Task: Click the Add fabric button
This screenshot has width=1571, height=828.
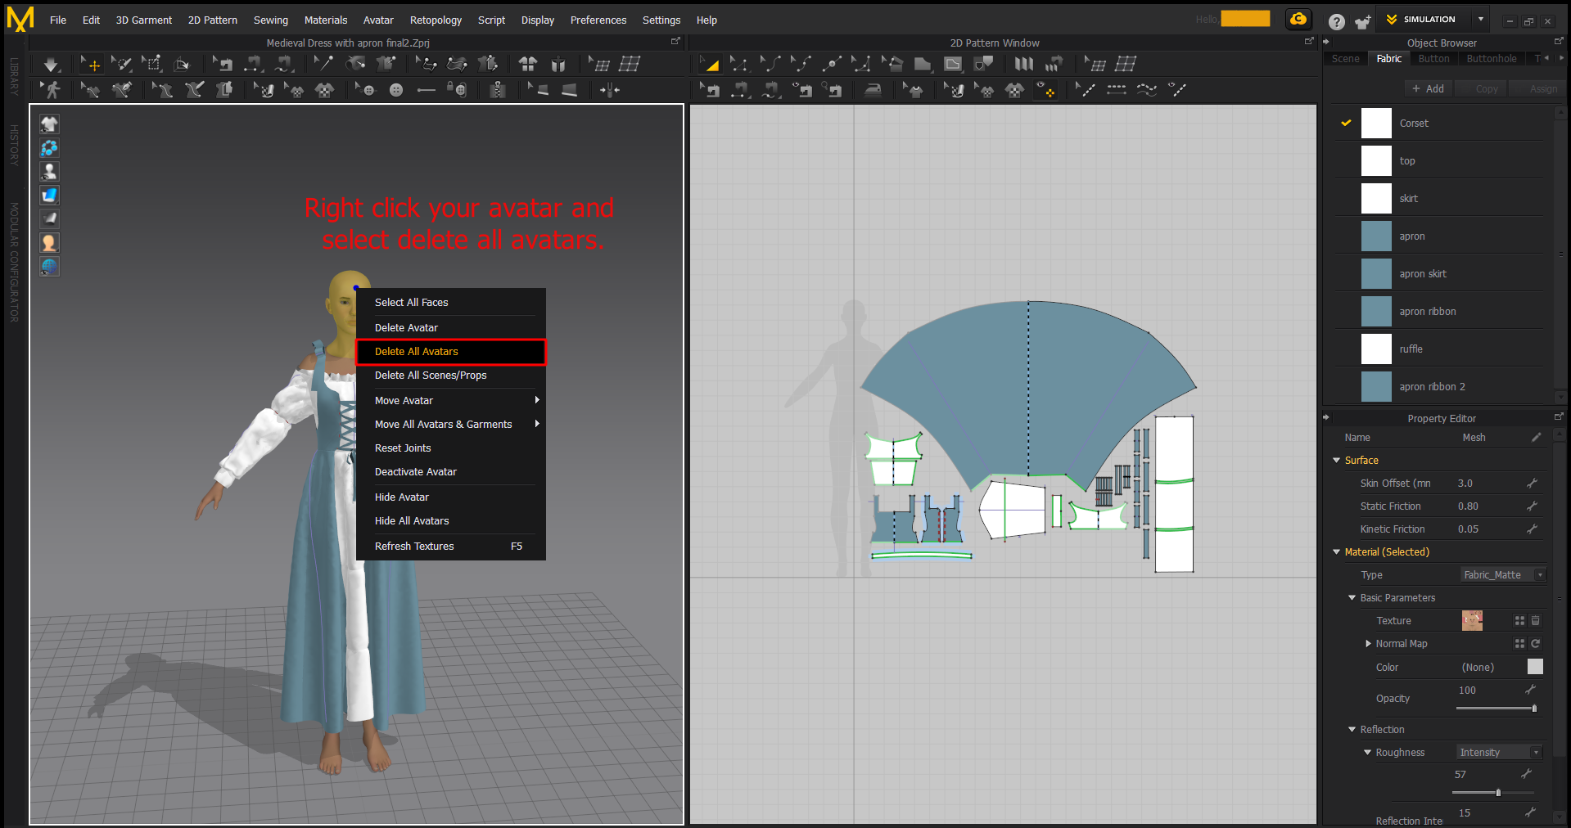Action: [x=1428, y=89]
